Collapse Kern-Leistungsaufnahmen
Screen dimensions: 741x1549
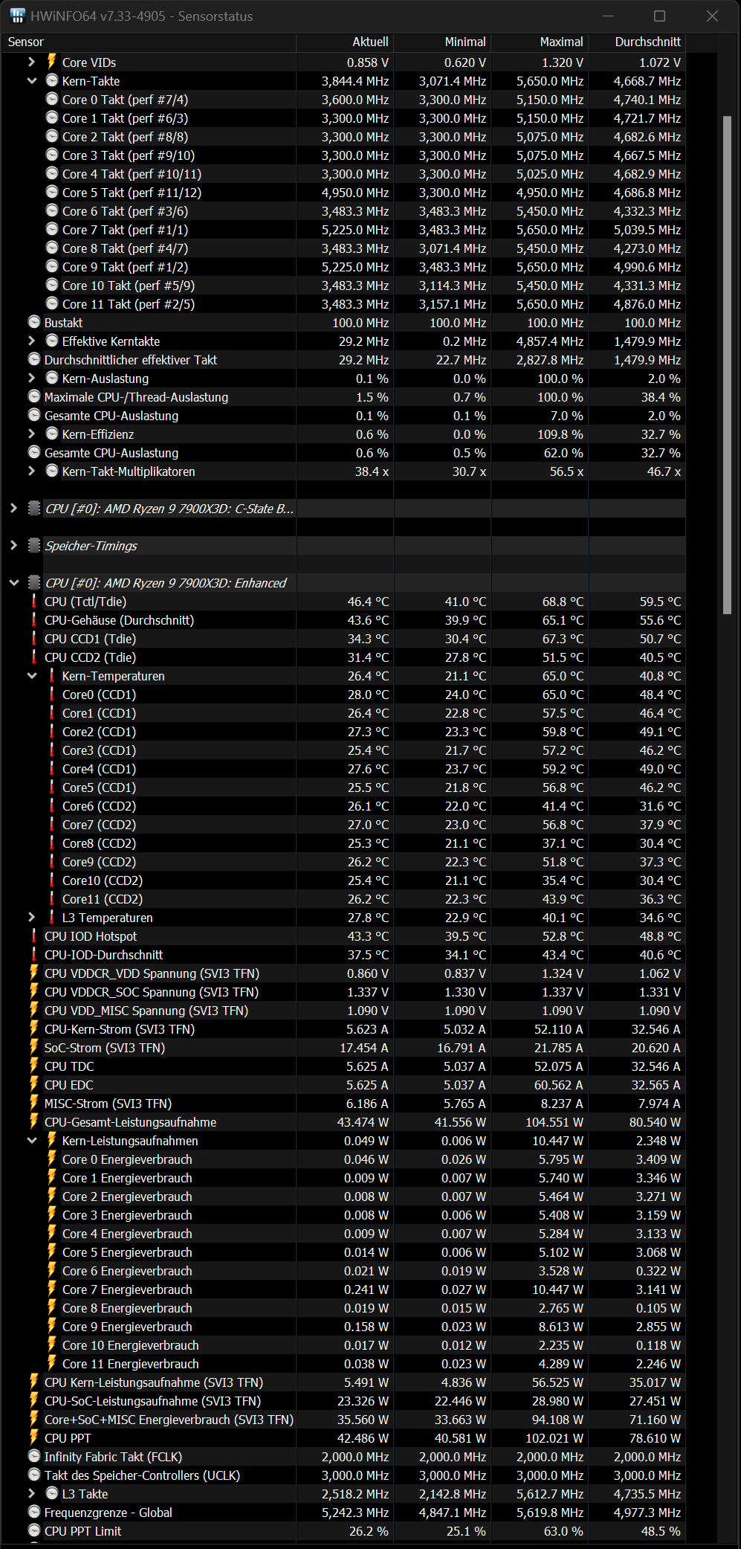click(32, 1140)
